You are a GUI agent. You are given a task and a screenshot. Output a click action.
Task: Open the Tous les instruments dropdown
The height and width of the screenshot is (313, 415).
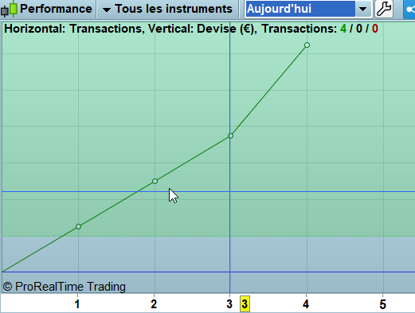[168, 9]
